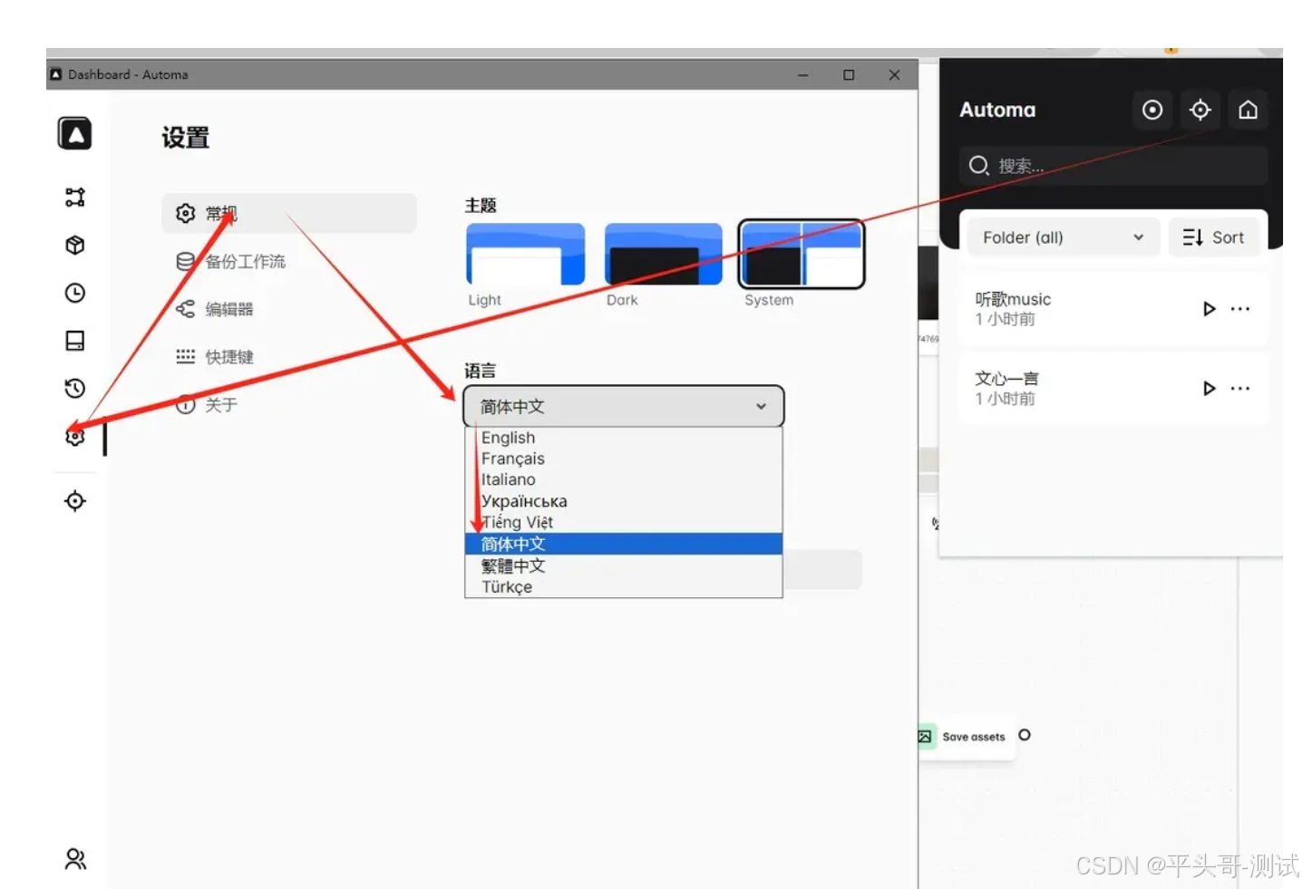Select Türkçe from language list
1303x889 pixels.
coord(624,587)
